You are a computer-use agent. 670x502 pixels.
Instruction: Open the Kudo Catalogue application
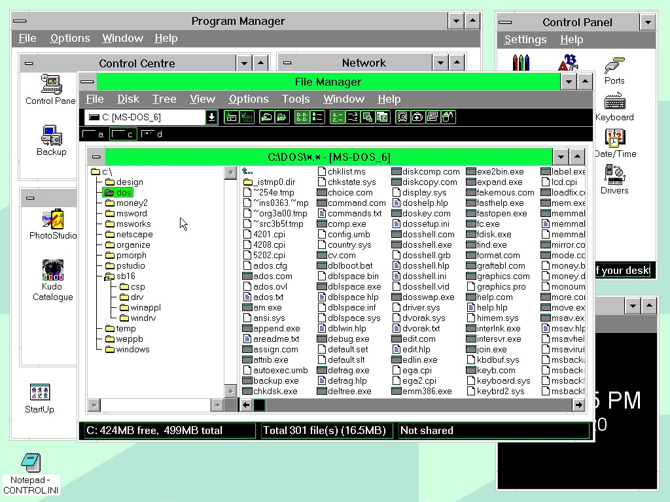coord(52,271)
